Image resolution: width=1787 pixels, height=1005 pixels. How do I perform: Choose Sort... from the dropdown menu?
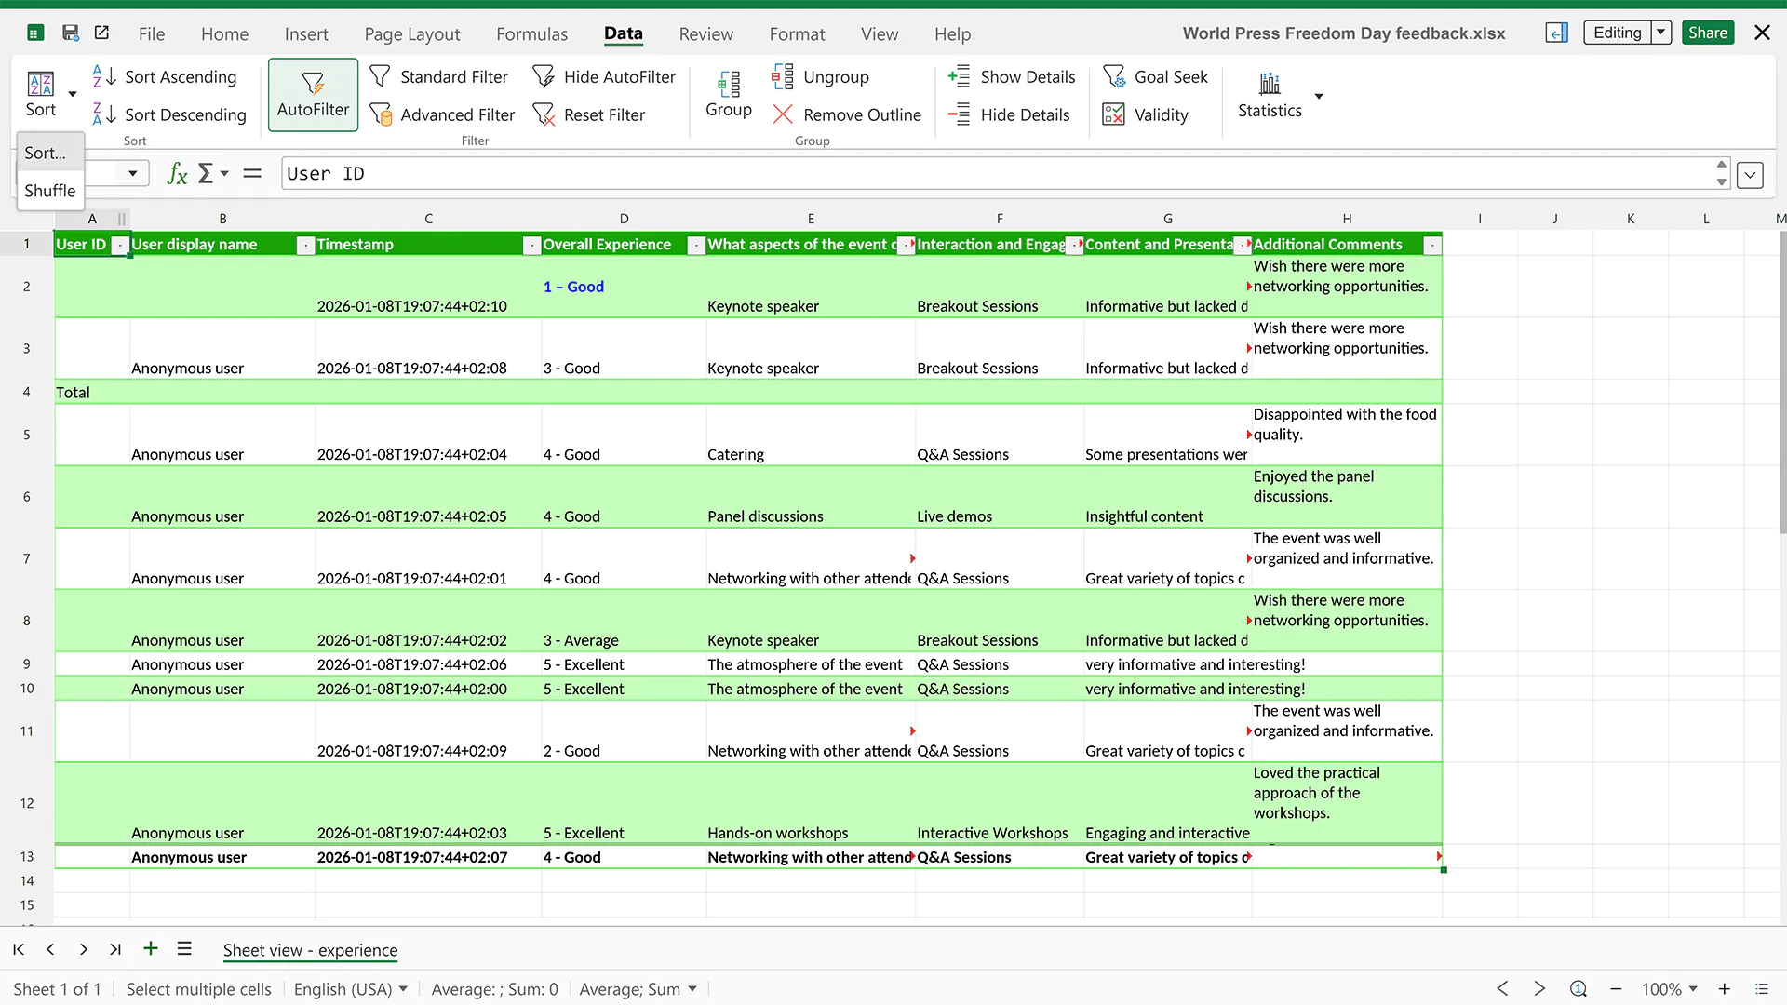50,153
